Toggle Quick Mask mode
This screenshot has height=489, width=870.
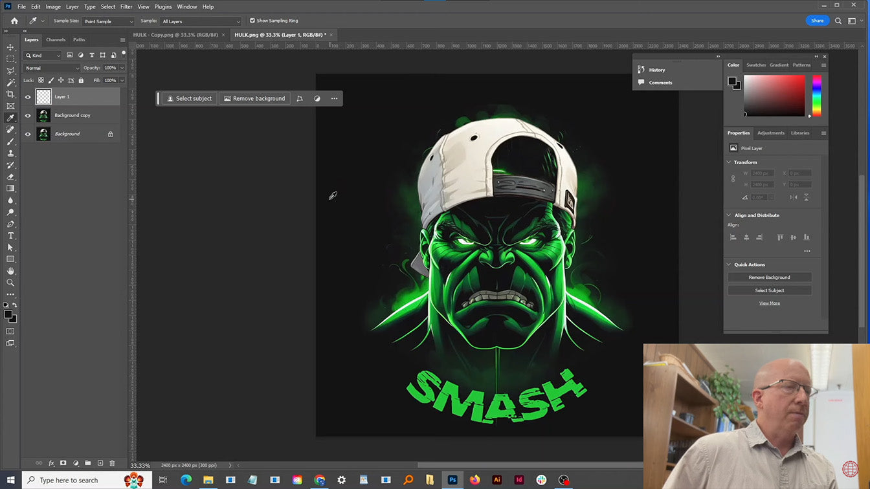pyautogui.click(x=10, y=331)
